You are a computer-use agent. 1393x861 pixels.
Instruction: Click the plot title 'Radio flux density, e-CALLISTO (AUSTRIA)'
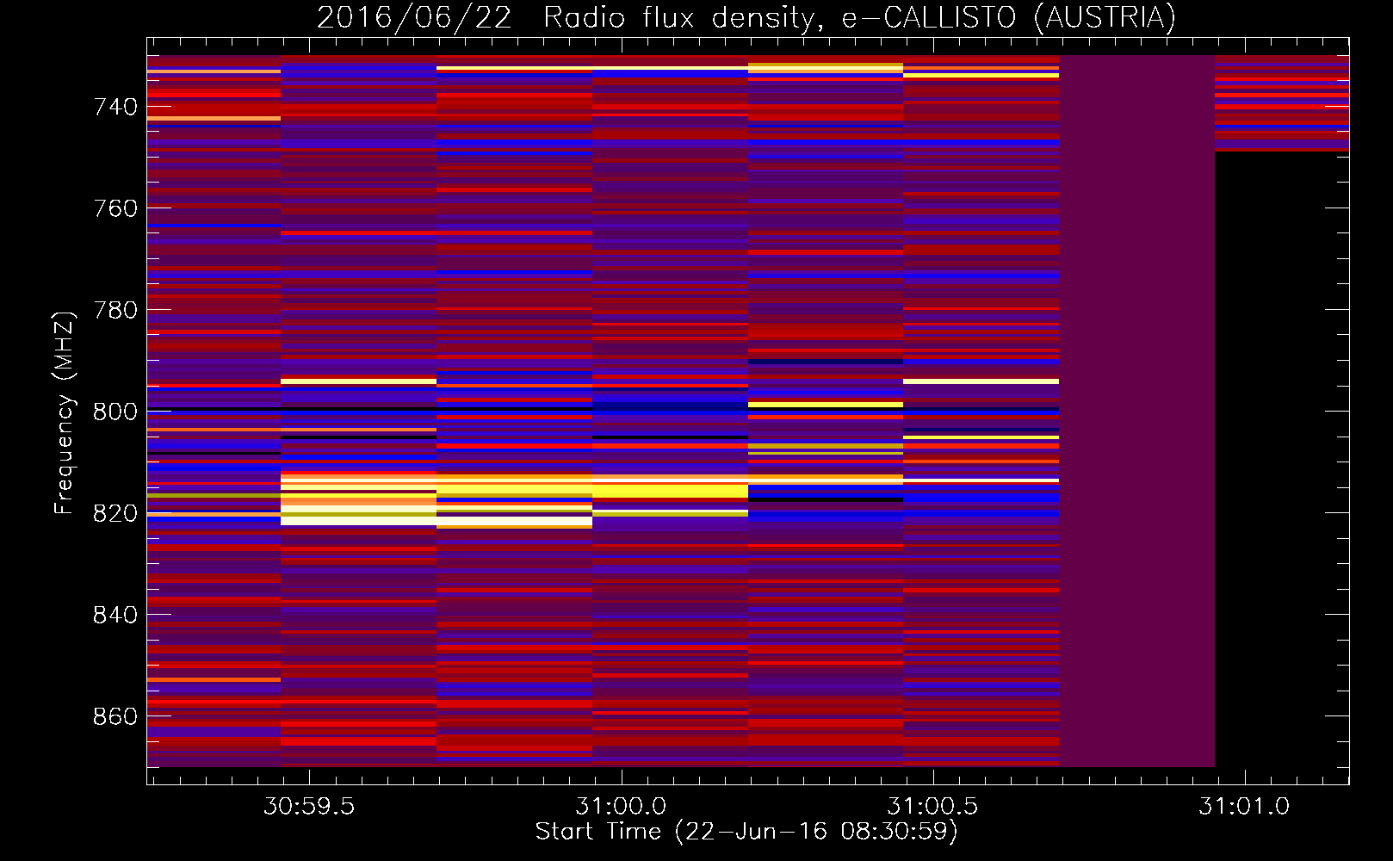pyautogui.click(x=858, y=17)
